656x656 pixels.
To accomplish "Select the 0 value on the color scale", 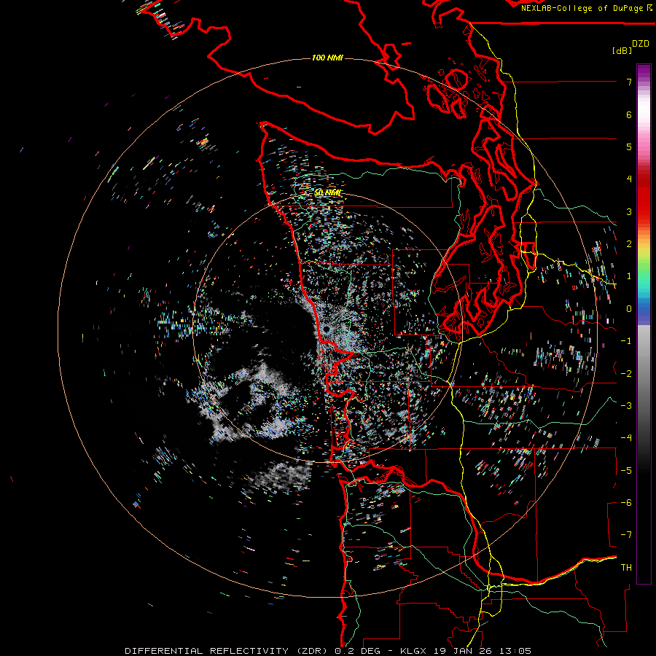I will click(x=629, y=309).
